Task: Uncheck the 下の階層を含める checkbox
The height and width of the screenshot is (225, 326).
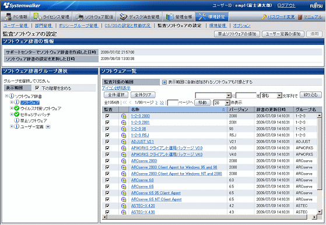Action: tap(37, 87)
